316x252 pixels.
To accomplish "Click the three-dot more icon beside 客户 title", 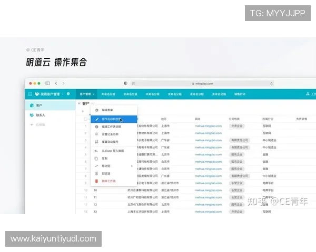I will (93, 103).
